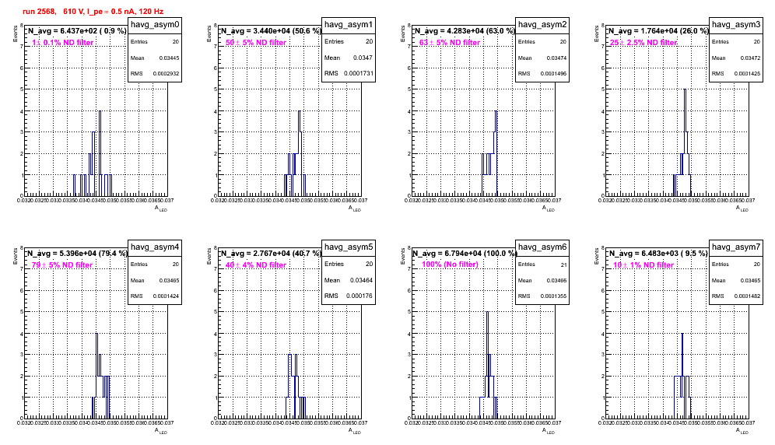Click the N_avg = 4.283e+04 label

(464, 30)
